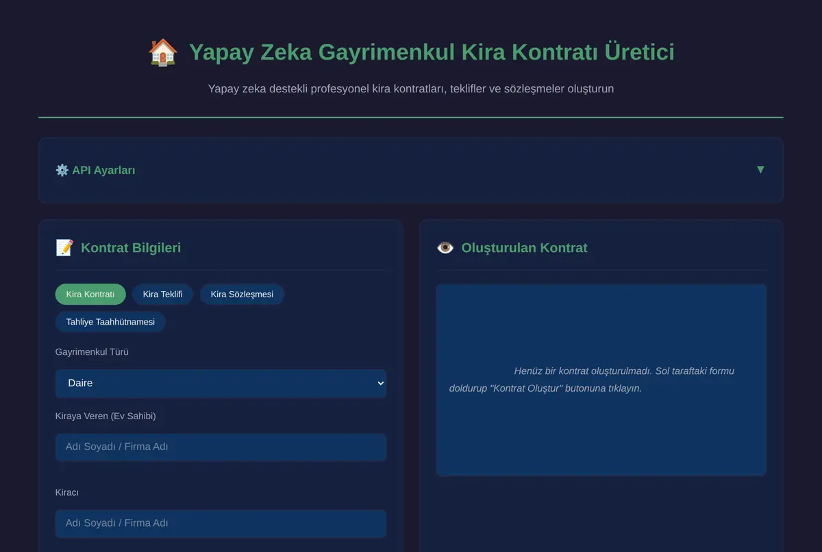Click the empty contract placeholder message
Screen dimensions: 822x552
[x=591, y=379]
